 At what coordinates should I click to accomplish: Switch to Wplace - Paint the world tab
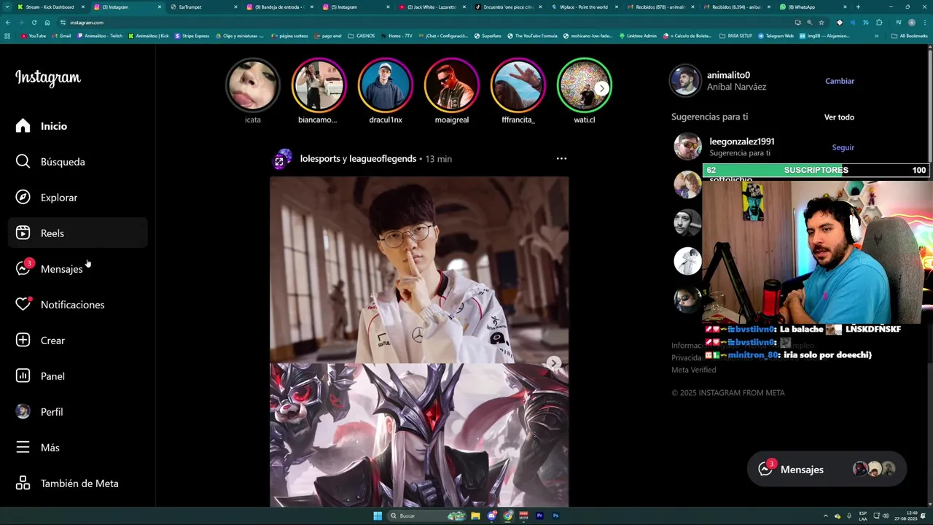click(x=585, y=7)
